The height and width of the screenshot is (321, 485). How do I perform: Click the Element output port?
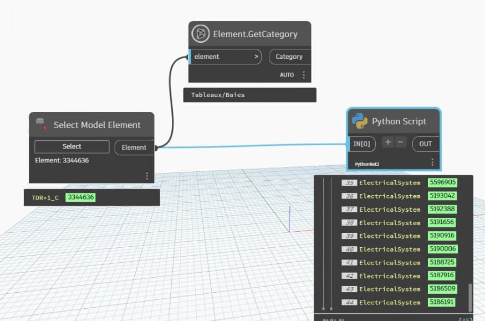coord(134,147)
